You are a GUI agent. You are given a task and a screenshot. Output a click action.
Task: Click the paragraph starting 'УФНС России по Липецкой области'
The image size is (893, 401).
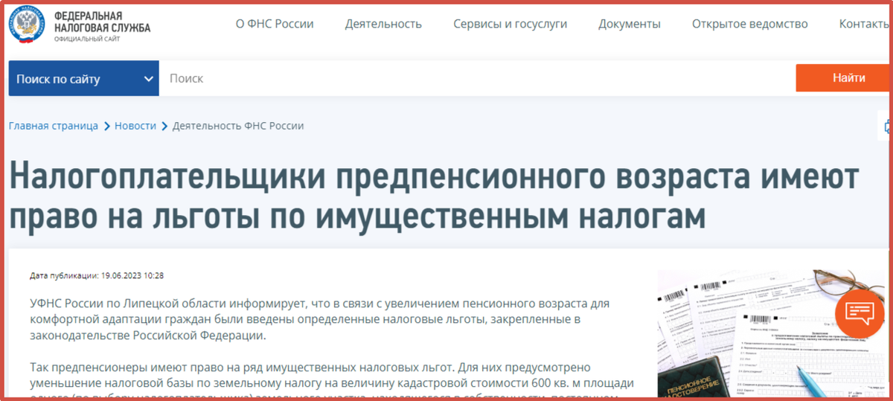[319, 320]
